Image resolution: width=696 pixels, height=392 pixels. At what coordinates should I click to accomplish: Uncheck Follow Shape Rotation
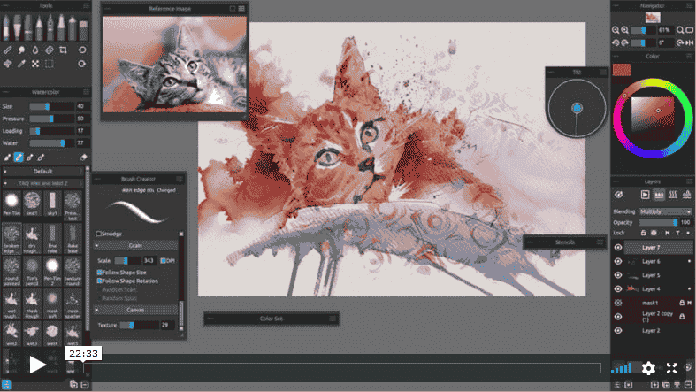[x=99, y=281]
